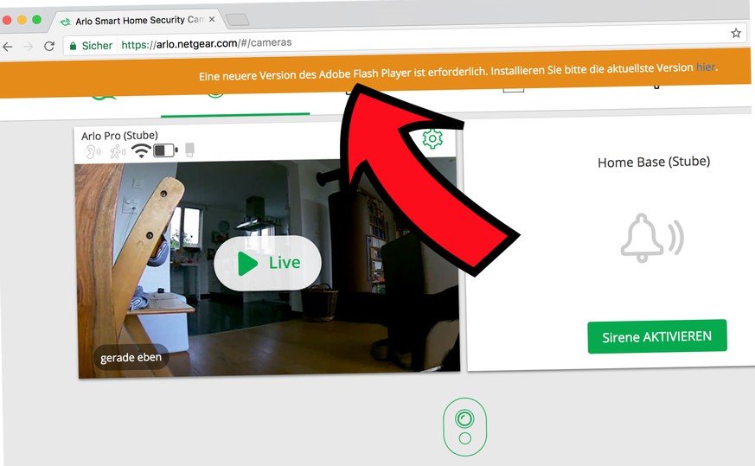Image resolution: width=755 pixels, height=466 pixels.
Task: Click the audio detection ear icon
Action: [x=91, y=152]
